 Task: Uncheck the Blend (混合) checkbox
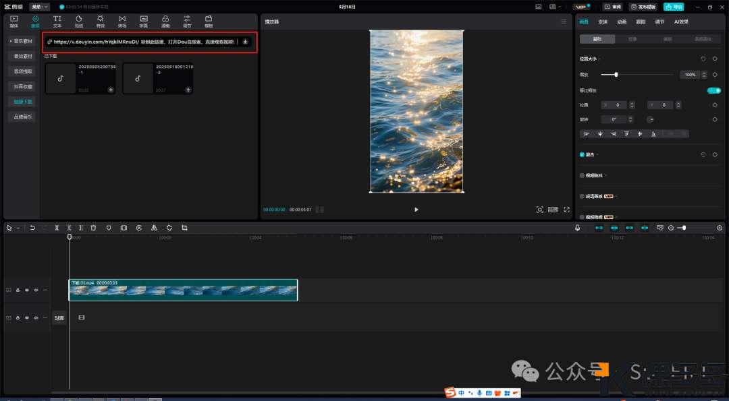pyautogui.click(x=583, y=154)
